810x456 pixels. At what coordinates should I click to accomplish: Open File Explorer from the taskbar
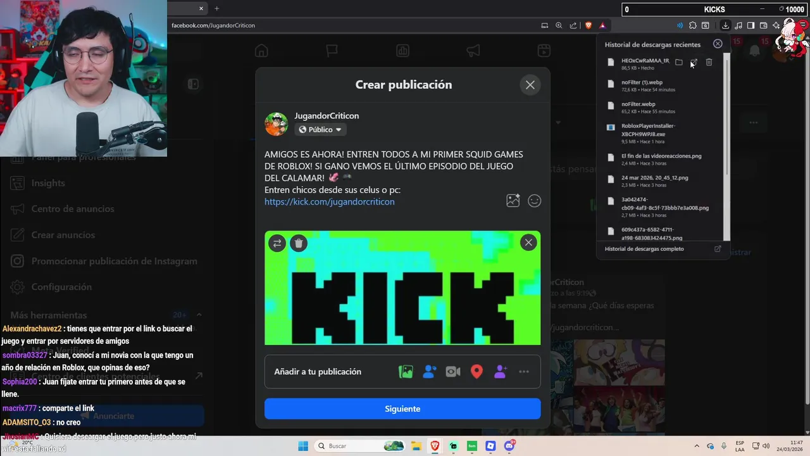click(416, 446)
